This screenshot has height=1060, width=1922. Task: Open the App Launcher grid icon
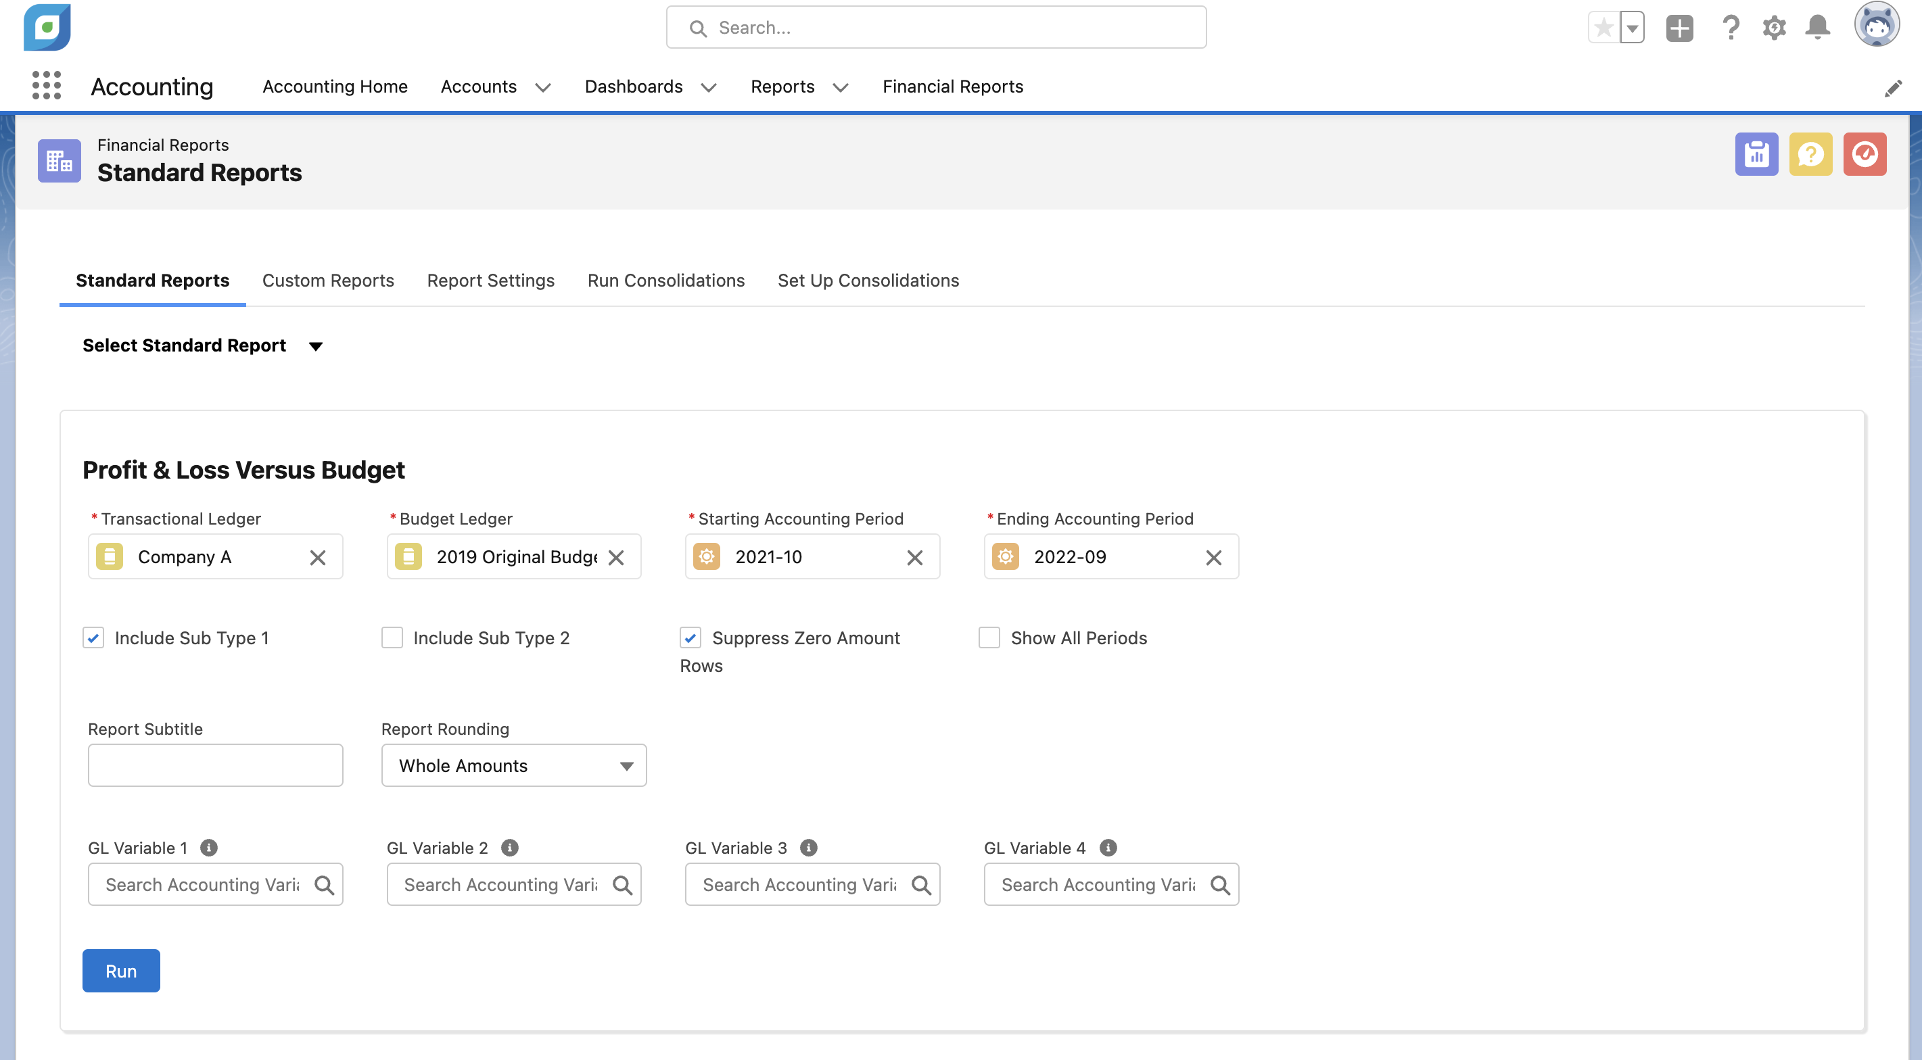point(46,86)
